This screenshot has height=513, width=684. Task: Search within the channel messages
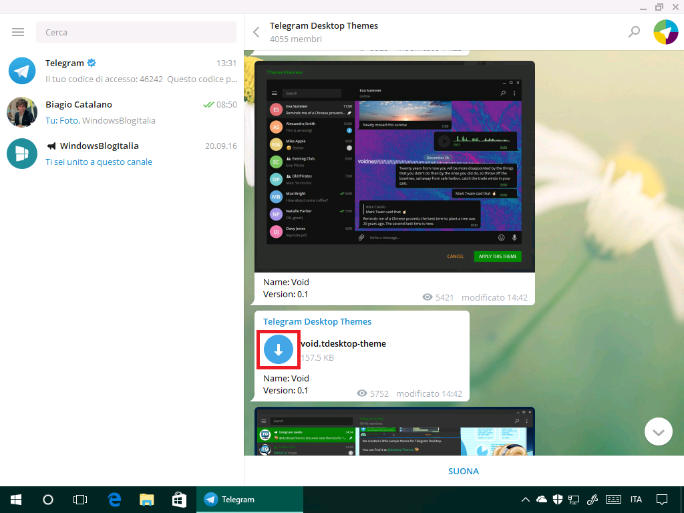point(634,32)
